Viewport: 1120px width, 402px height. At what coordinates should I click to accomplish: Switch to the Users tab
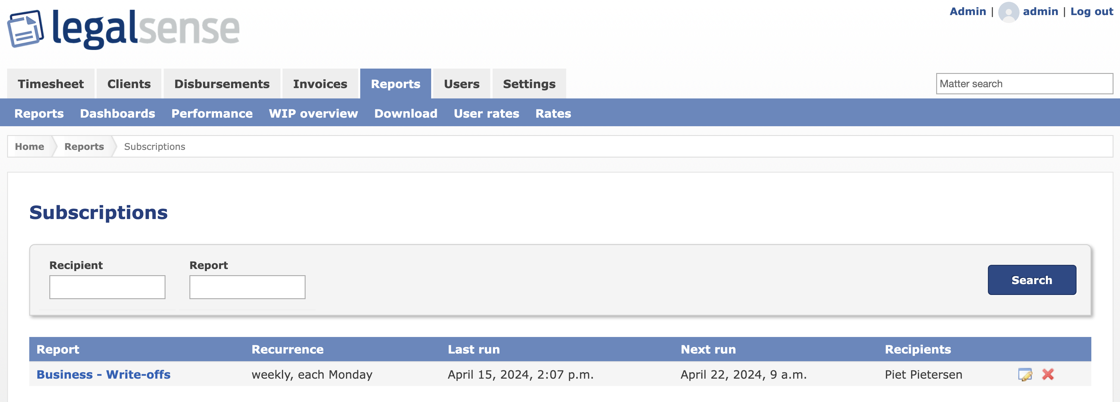[x=461, y=84]
